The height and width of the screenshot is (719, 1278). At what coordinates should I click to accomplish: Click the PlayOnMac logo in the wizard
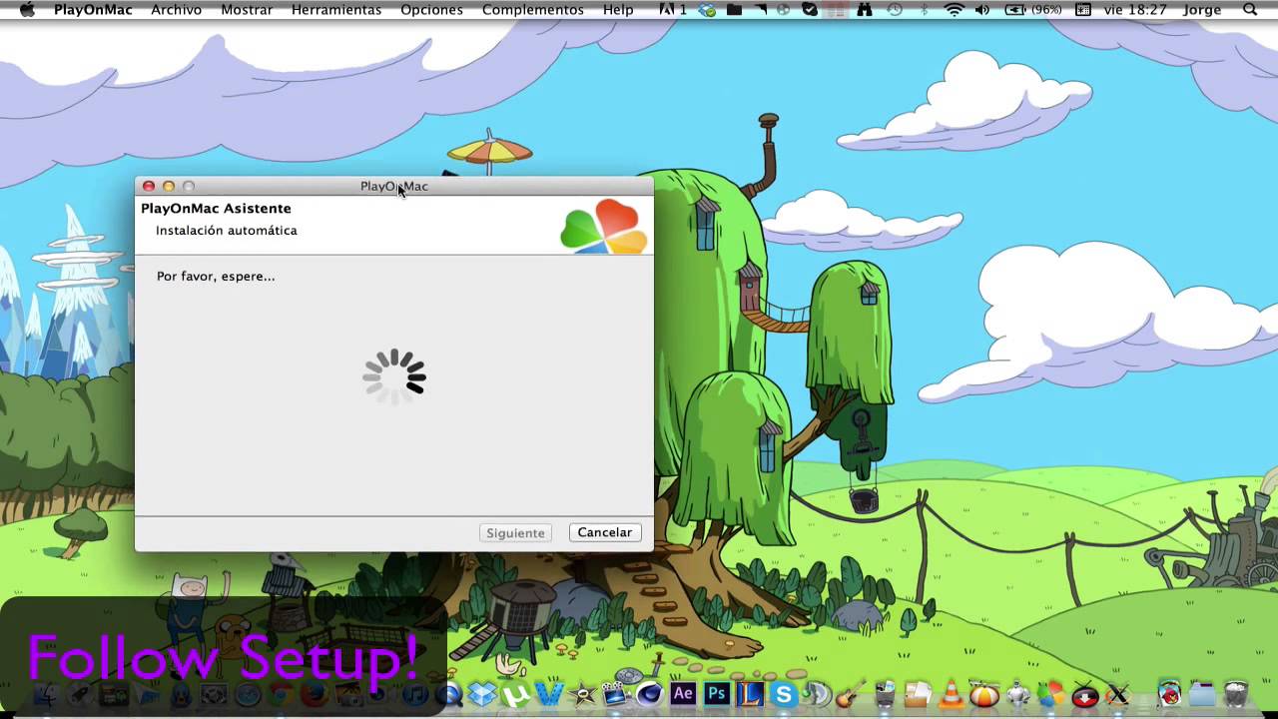(x=604, y=227)
